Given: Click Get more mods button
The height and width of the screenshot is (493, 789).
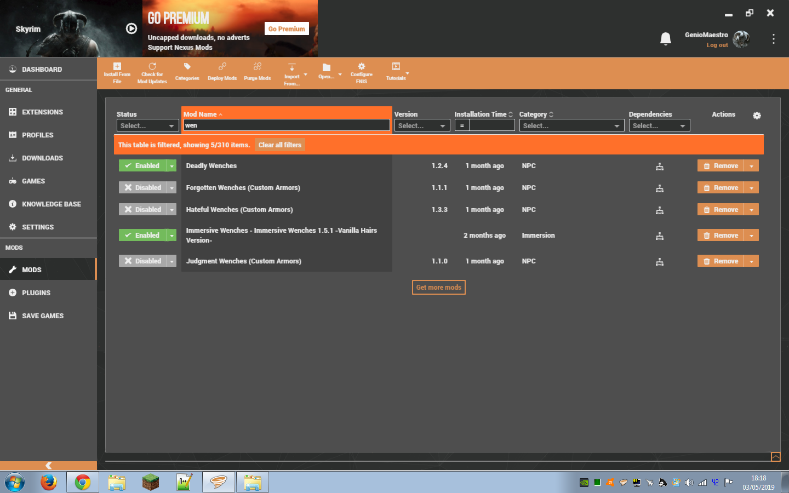Looking at the screenshot, I should click(439, 287).
